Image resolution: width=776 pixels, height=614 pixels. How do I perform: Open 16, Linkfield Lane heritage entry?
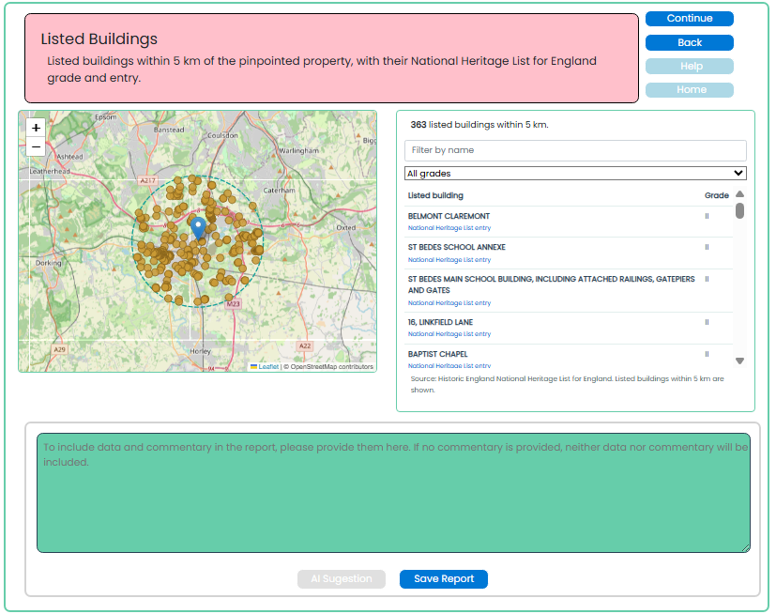point(449,334)
